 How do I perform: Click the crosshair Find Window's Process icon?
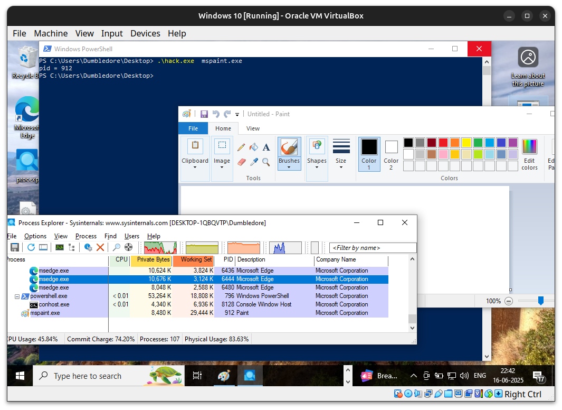pyautogui.click(x=128, y=247)
